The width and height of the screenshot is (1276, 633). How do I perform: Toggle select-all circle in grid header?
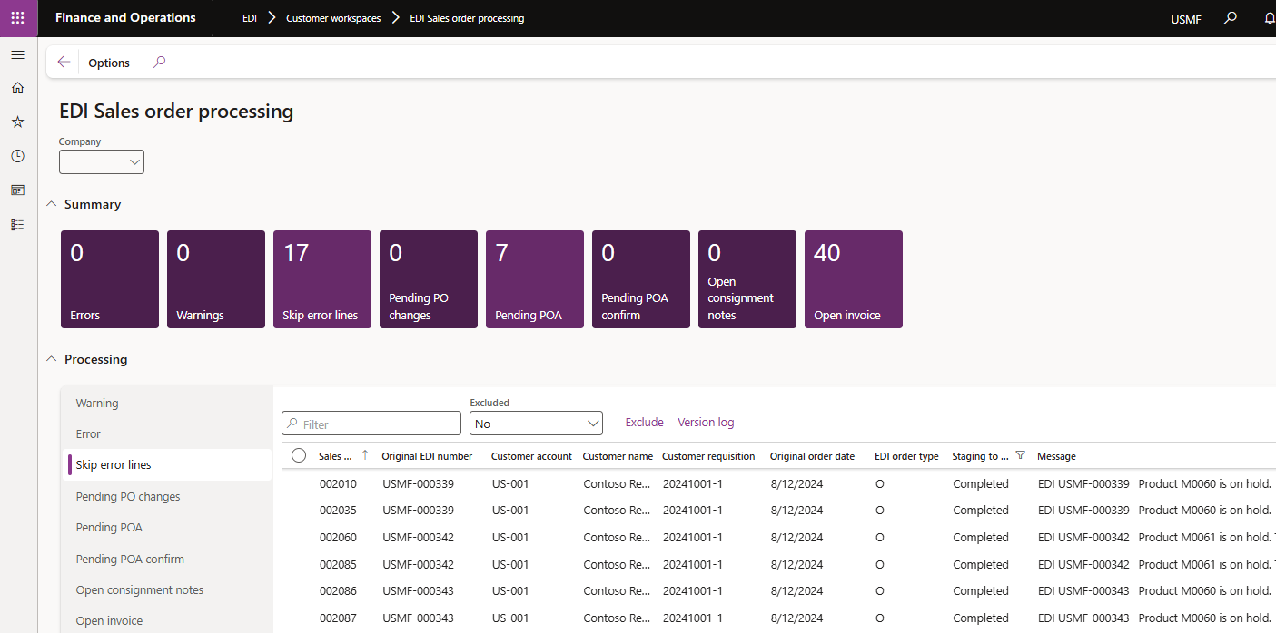(x=299, y=456)
